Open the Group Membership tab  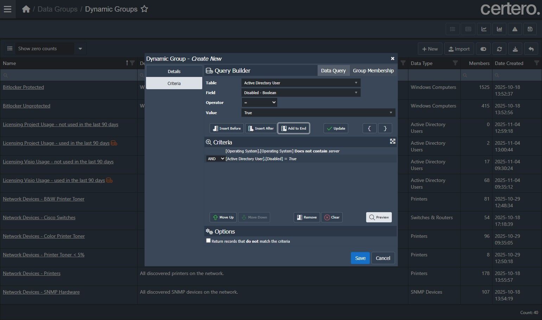pyautogui.click(x=373, y=71)
